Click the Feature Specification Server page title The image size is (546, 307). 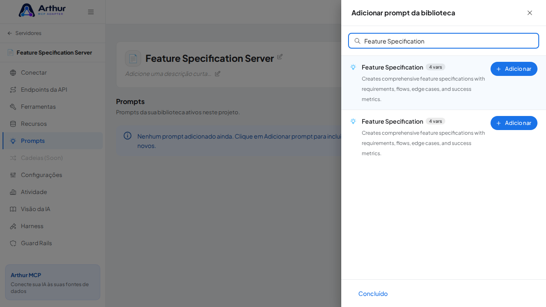[209, 58]
